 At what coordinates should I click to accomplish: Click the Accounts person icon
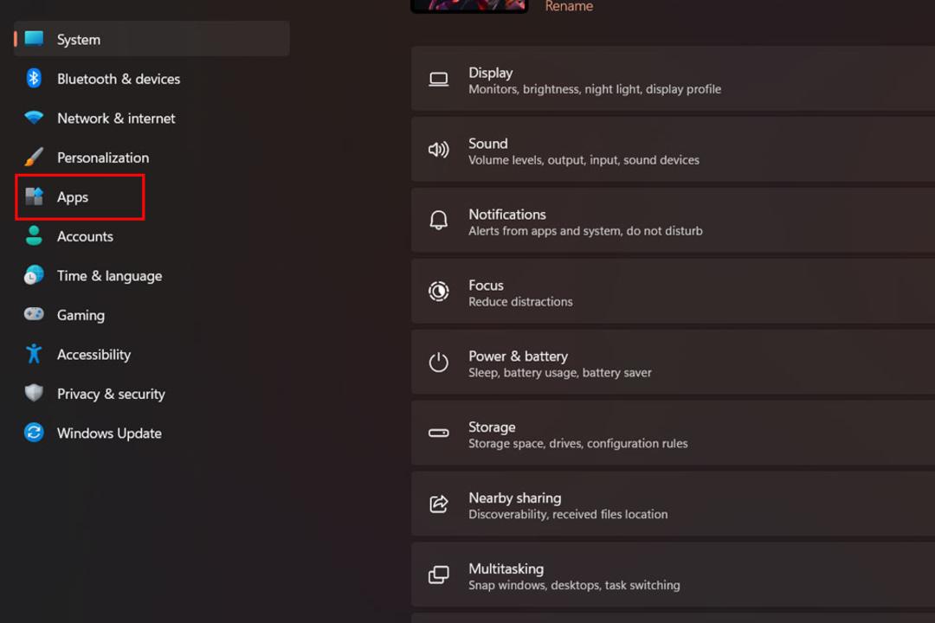(x=34, y=235)
